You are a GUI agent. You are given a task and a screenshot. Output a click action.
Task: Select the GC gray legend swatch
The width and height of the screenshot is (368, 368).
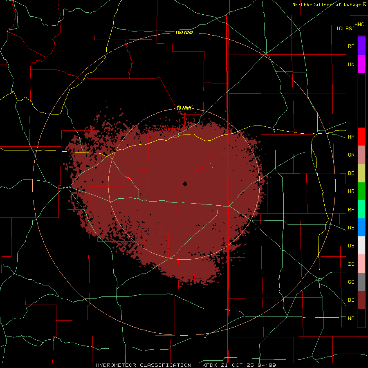(x=361, y=282)
